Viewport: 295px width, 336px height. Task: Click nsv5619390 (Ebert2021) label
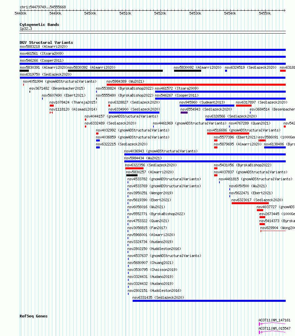click(x=149, y=200)
